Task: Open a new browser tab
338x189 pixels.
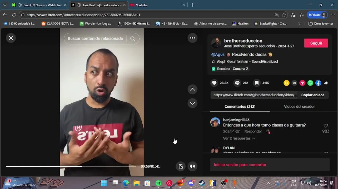Action: (192, 5)
